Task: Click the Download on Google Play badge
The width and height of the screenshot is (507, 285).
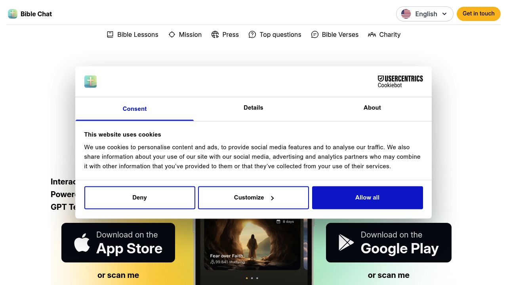Action: point(389,243)
